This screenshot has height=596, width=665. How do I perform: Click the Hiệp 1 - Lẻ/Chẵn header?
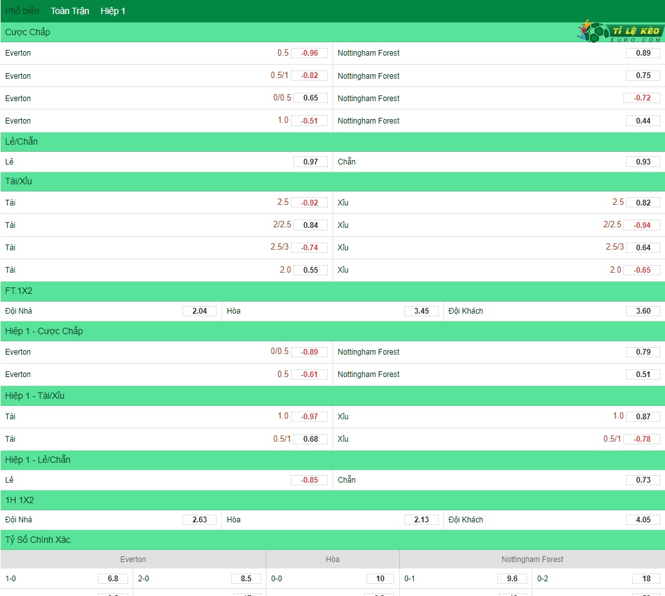pyautogui.click(x=332, y=460)
